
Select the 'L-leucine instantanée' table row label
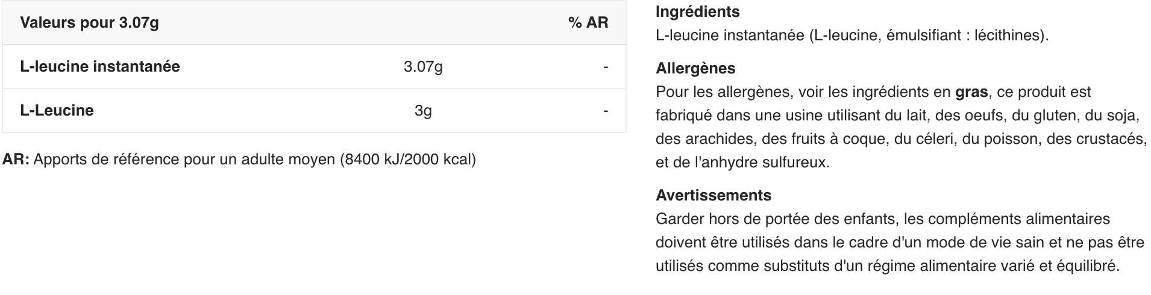[100, 66]
